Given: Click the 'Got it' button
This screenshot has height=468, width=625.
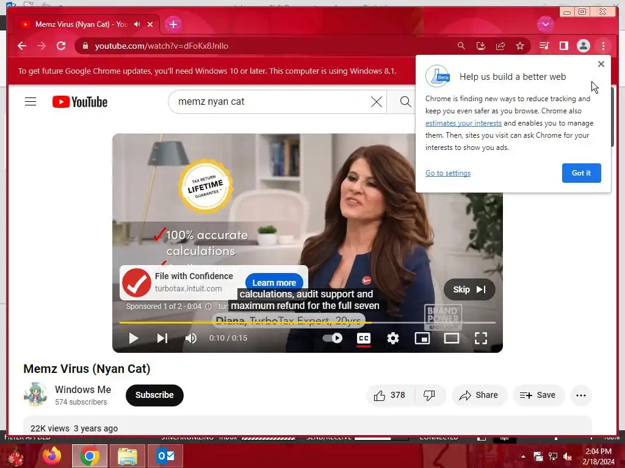Looking at the screenshot, I should 581,173.
